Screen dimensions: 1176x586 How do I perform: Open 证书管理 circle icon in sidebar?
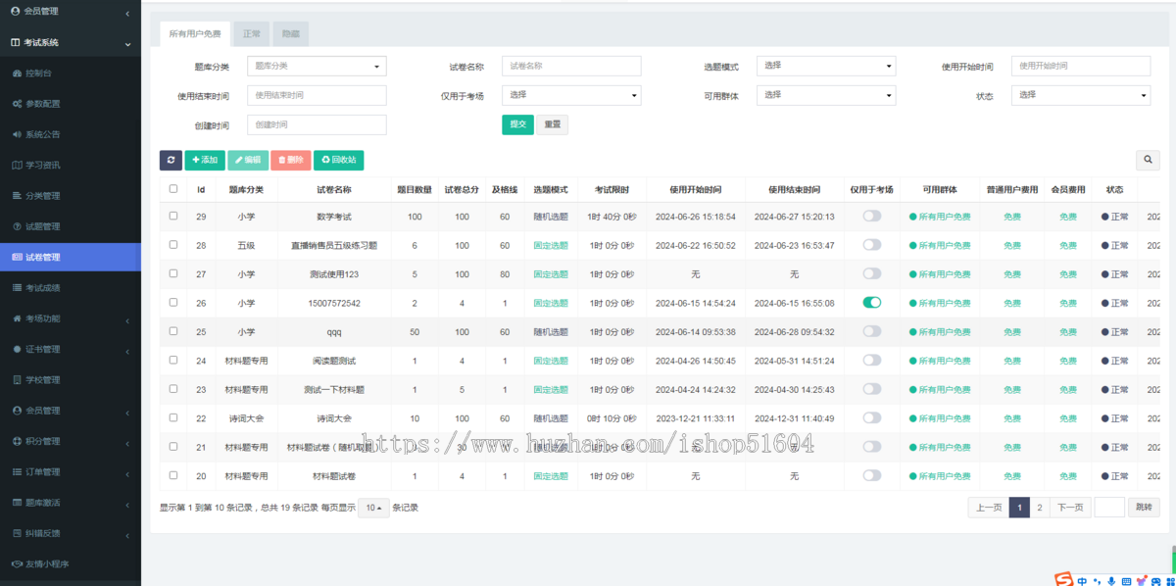pos(17,349)
